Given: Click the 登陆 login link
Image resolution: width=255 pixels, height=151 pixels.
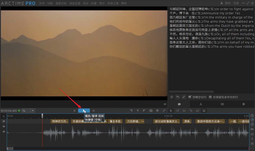Looking at the screenshot, I should 227,3.
